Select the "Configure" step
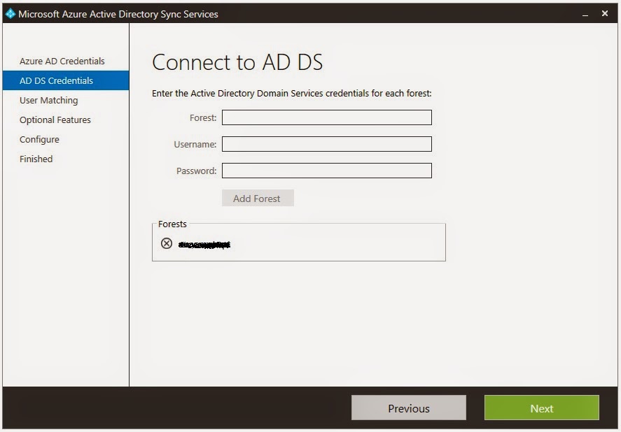 click(x=39, y=139)
